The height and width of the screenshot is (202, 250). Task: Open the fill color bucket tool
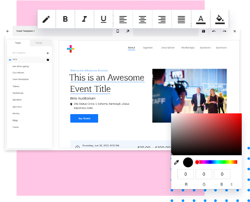(x=220, y=19)
